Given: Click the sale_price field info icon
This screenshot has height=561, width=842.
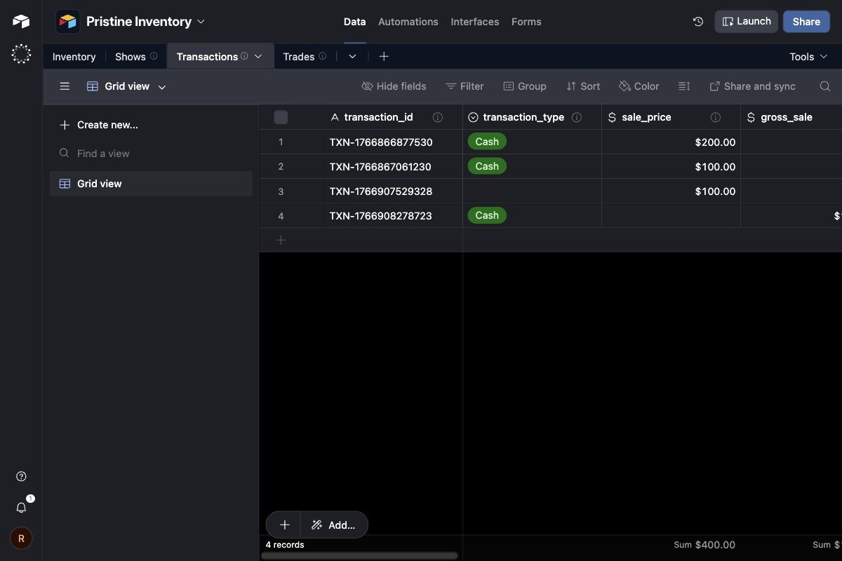Looking at the screenshot, I should click(716, 117).
